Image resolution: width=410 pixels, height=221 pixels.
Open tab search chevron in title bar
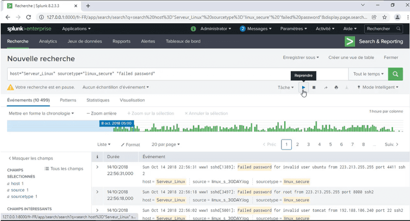362,5
